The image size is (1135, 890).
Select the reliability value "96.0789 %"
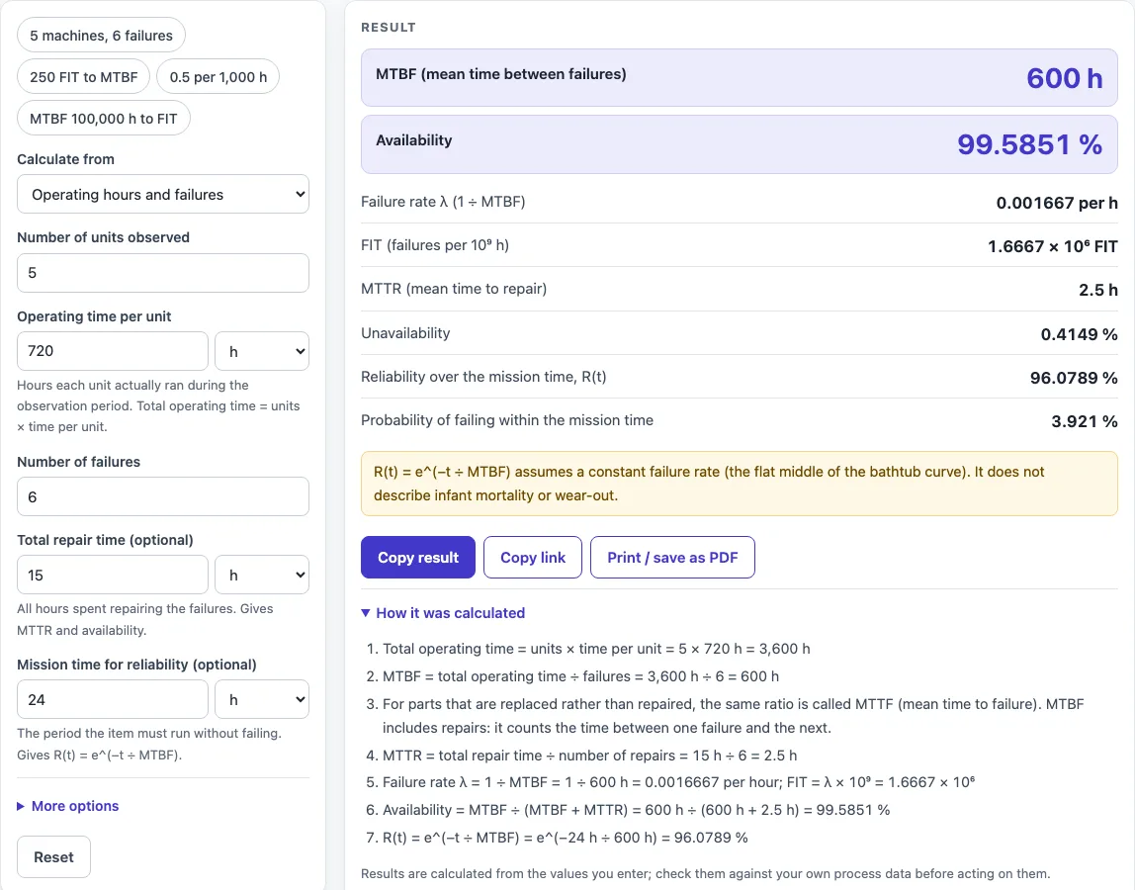tap(1074, 378)
